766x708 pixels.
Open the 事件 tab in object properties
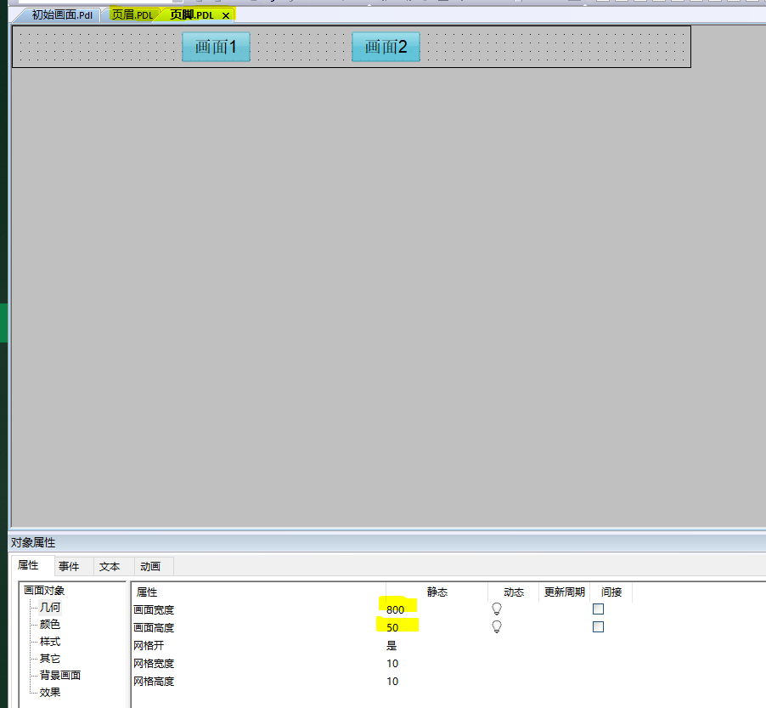click(69, 566)
